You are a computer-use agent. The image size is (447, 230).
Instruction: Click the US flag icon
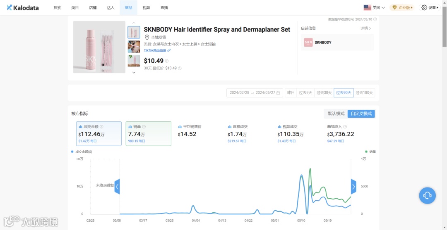point(367,8)
